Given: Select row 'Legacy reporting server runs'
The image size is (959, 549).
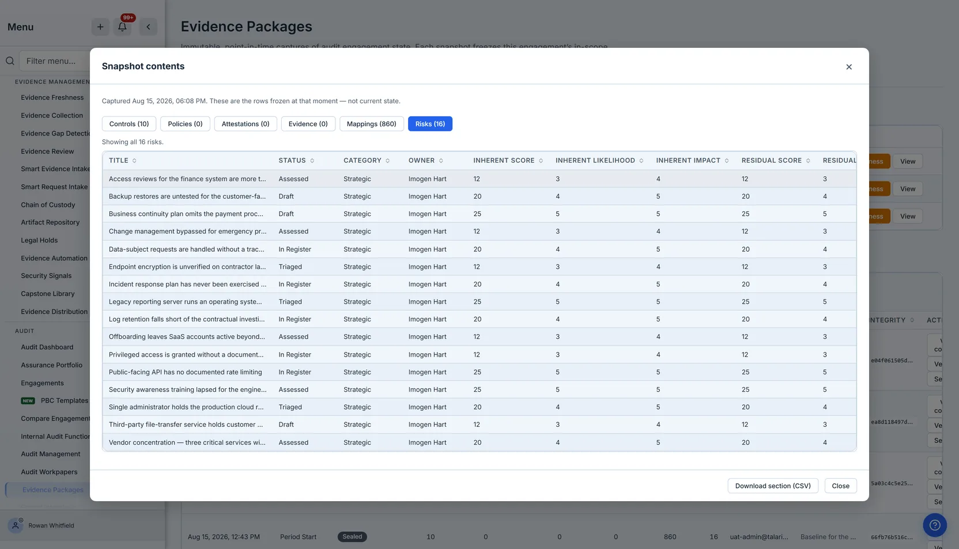Looking at the screenshot, I should click(479, 302).
